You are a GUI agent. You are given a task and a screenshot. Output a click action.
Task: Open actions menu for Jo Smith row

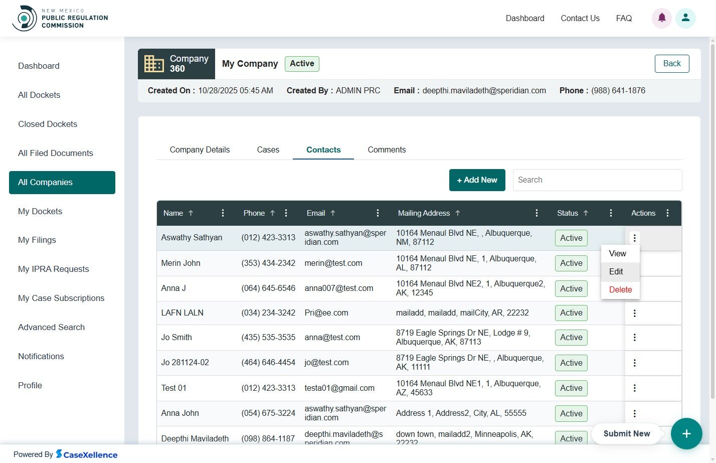pyautogui.click(x=634, y=338)
